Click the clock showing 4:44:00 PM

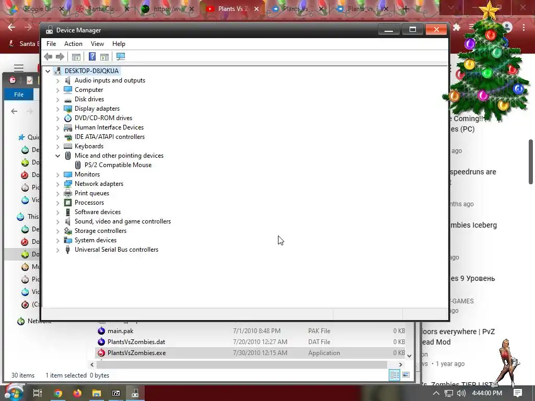pos(487,393)
